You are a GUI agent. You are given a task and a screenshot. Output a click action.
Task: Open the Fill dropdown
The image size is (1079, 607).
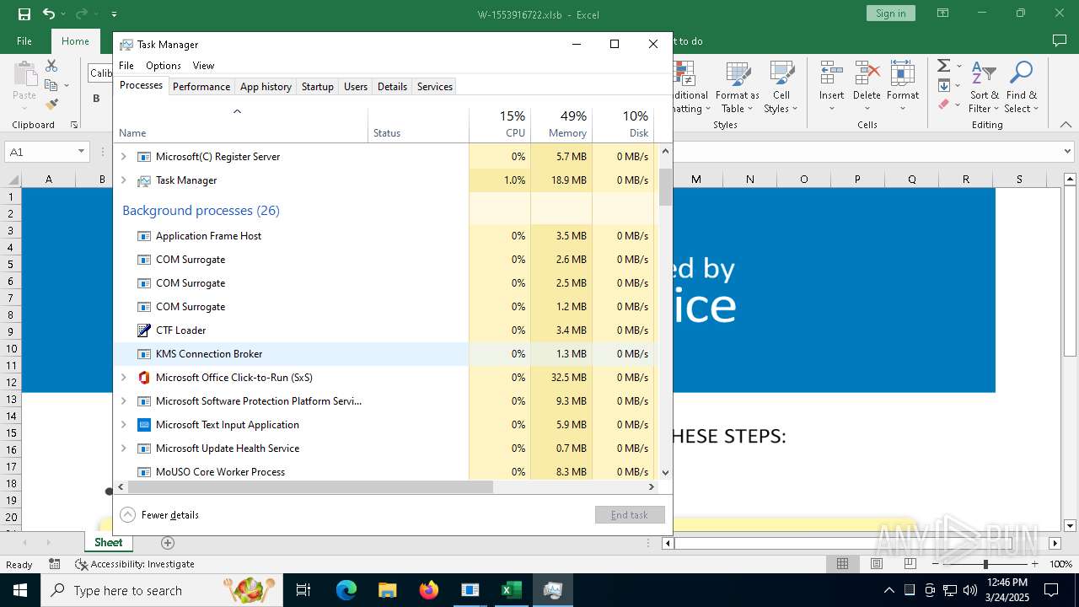pos(947,85)
